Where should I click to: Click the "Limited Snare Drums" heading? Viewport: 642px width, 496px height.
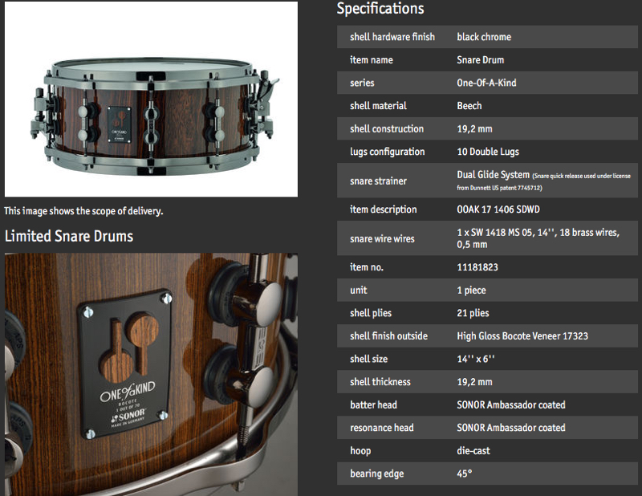69,236
